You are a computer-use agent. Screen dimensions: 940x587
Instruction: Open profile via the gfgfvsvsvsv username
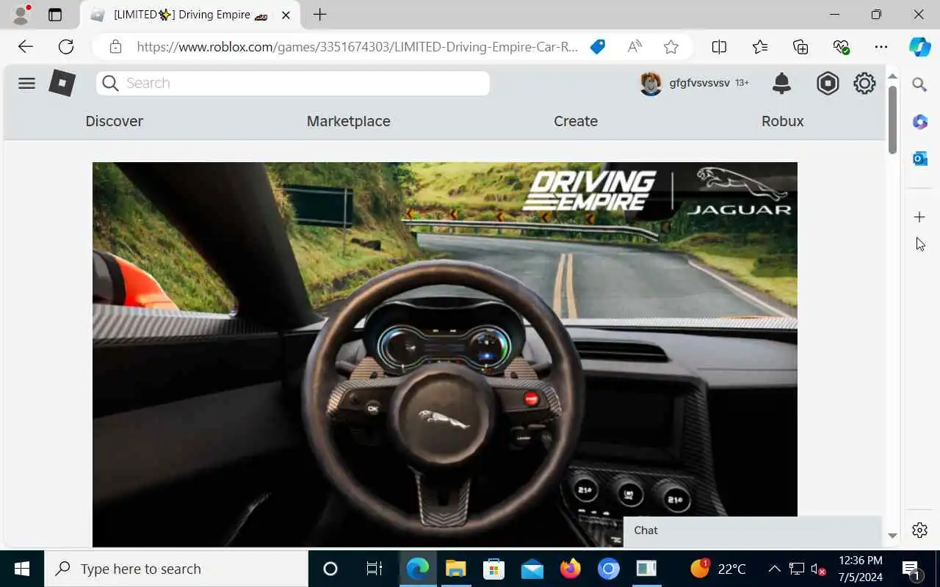[x=699, y=83]
